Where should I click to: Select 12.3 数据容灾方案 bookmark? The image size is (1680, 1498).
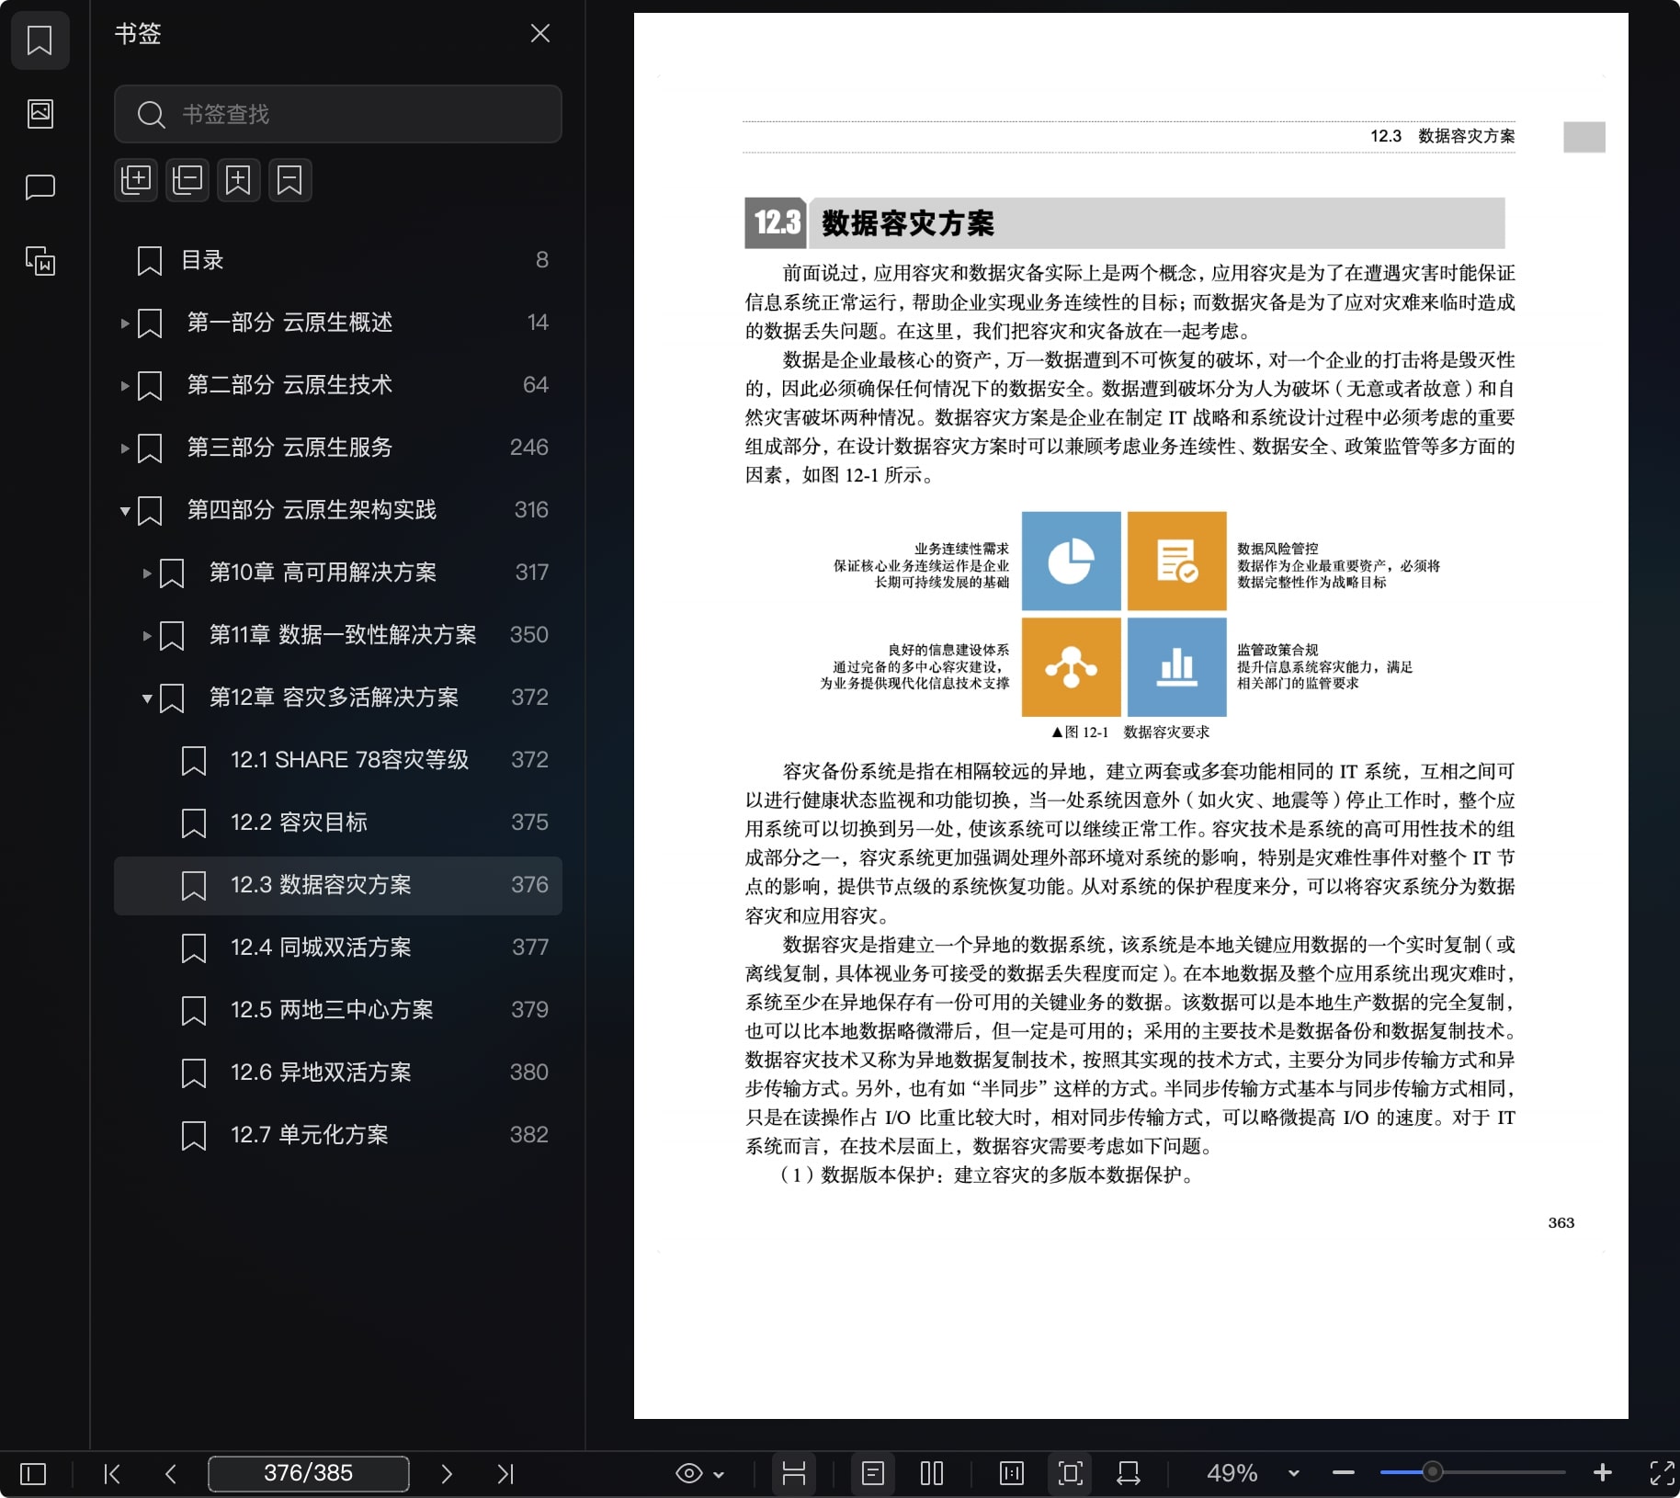tap(338, 885)
